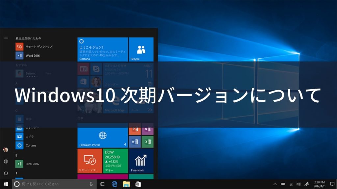The image size is (337, 189).
Task: Launch the small Word tile
Action: click(135, 142)
